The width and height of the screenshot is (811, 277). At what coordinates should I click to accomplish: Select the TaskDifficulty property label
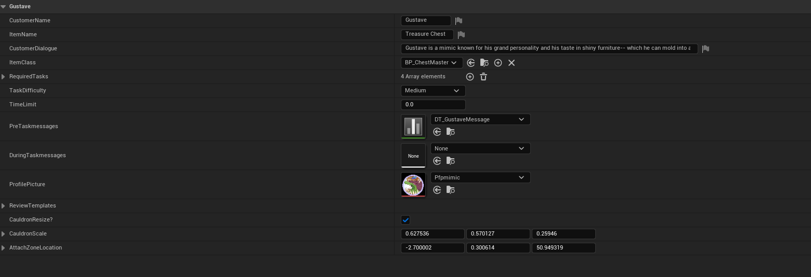coord(28,91)
